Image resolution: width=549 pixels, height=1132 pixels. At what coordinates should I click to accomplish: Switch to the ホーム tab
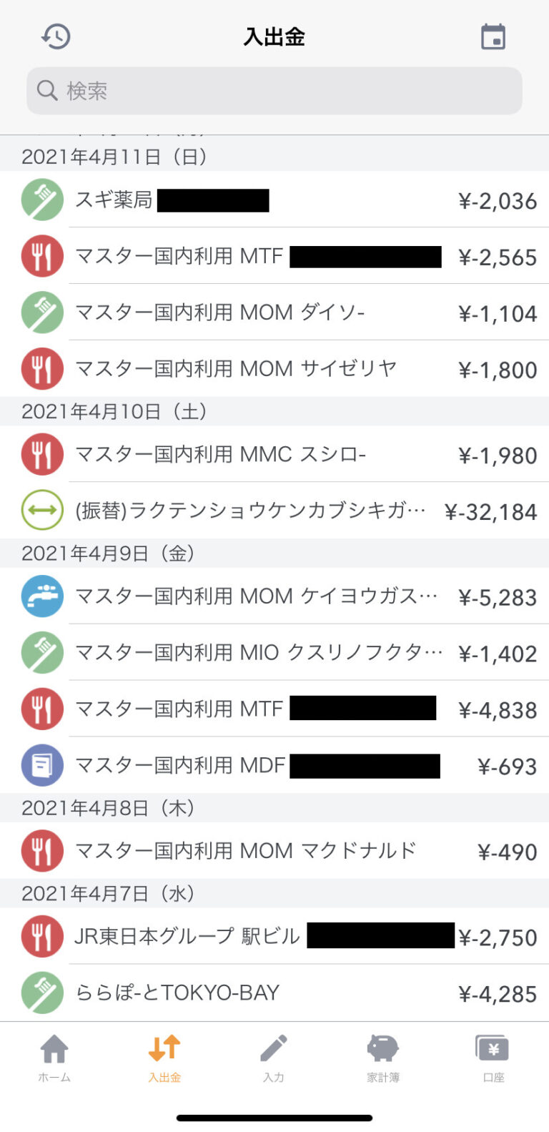click(x=54, y=1058)
